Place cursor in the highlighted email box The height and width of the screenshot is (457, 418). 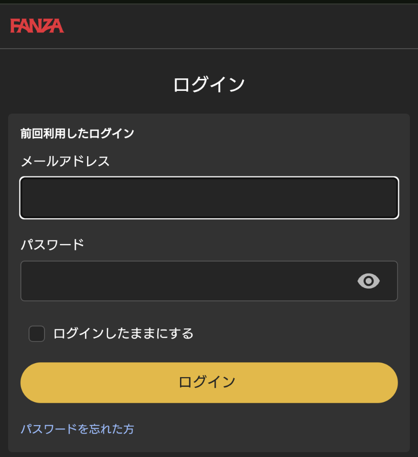209,198
